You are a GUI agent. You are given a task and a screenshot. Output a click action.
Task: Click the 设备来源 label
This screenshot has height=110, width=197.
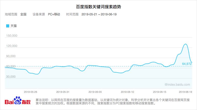coord(39,14)
